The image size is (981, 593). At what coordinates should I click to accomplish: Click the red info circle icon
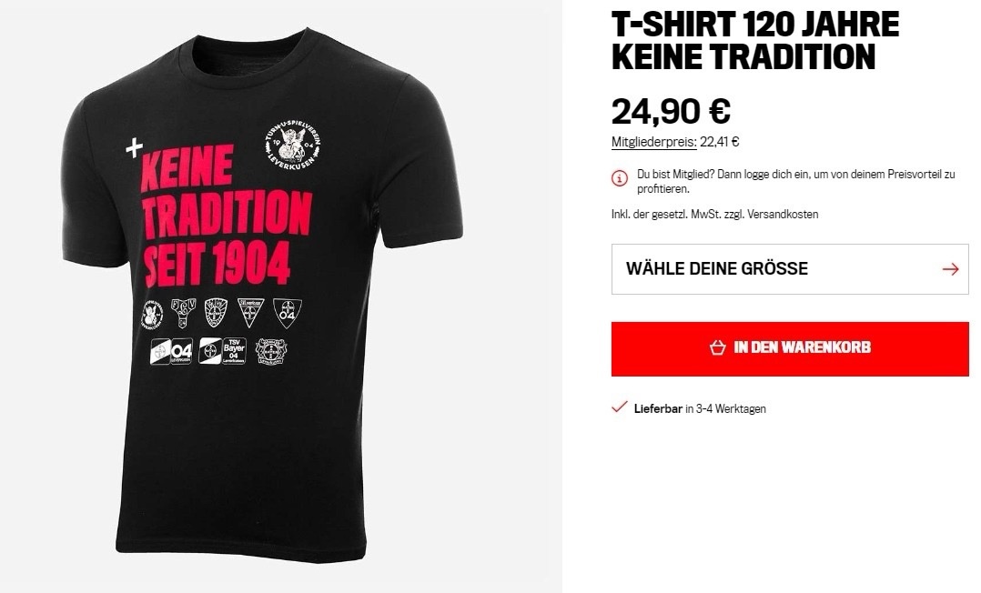click(620, 178)
